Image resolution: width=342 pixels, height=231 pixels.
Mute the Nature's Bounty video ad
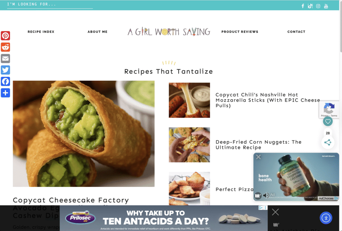click(x=266, y=196)
